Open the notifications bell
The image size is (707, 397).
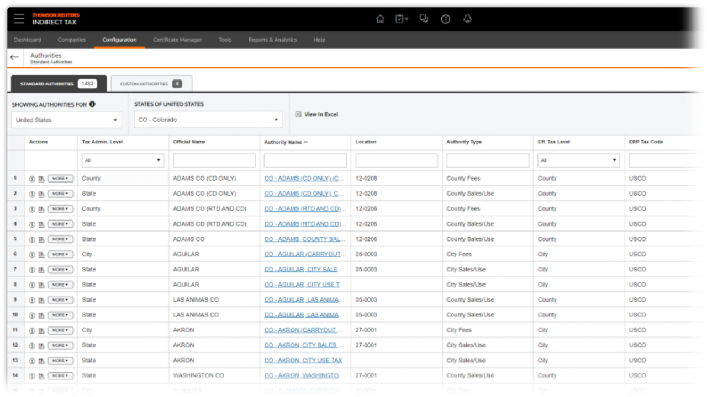tap(468, 19)
